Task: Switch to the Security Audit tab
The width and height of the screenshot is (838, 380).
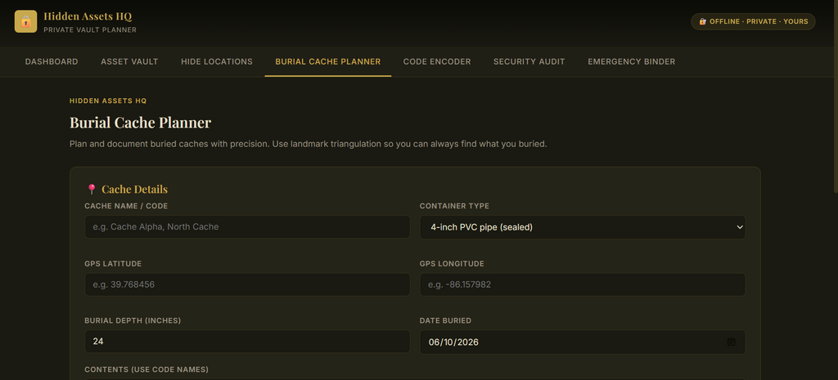Action: (x=529, y=62)
